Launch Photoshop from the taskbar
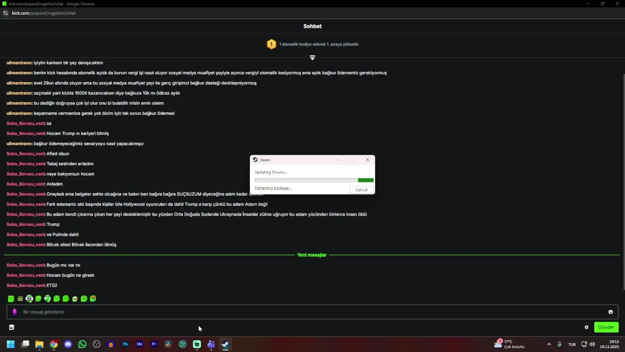The image size is (625, 352). click(x=125, y=344)
